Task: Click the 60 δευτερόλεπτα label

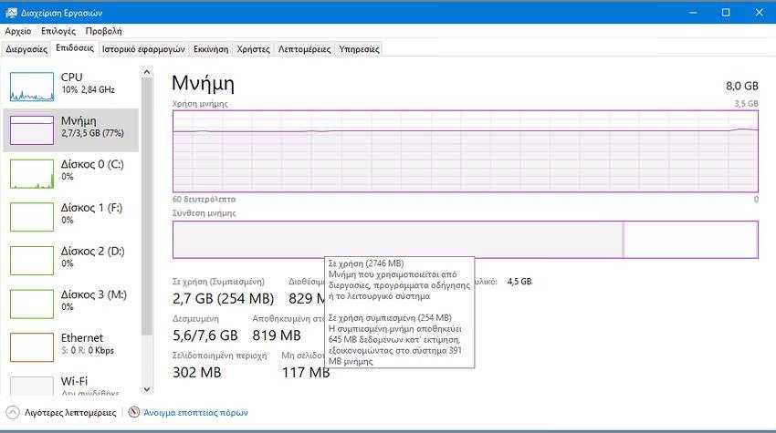Action: [204, 200]
